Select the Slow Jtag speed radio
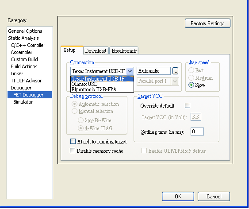This screenshot has height=209, width=249. click(191, 85)
